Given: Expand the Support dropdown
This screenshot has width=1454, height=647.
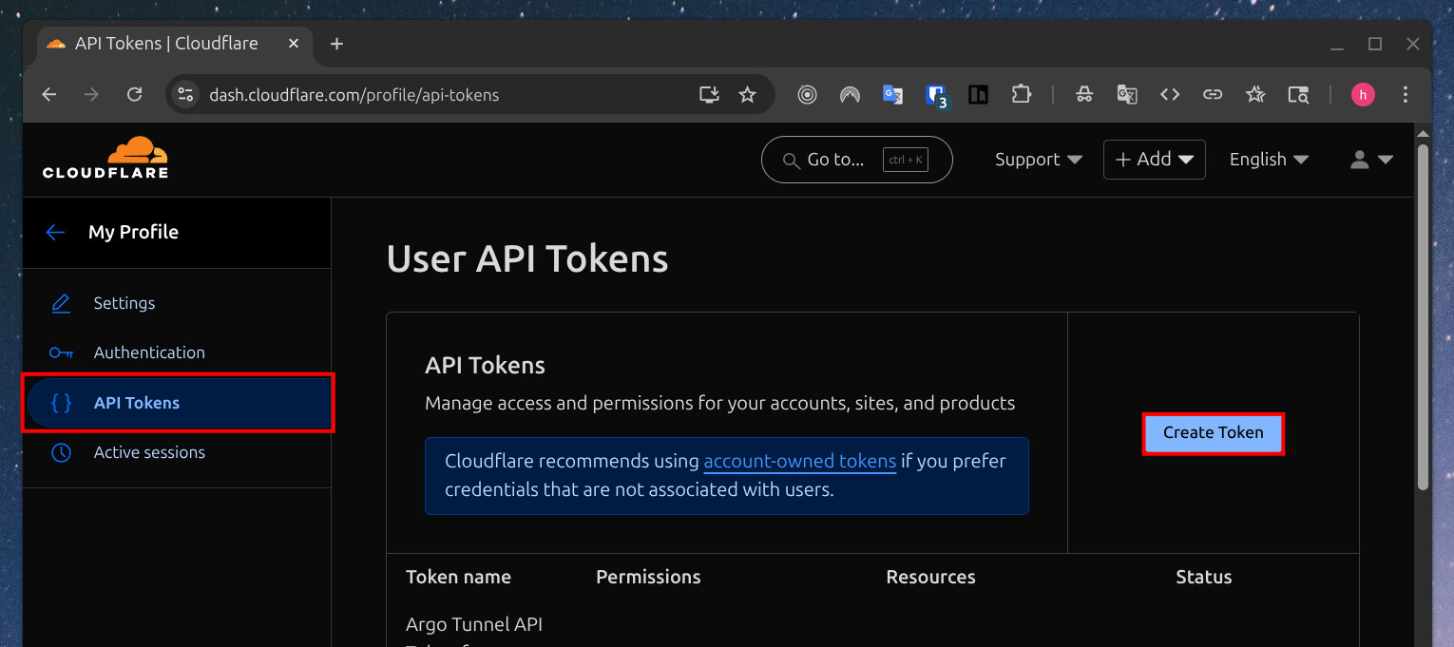Looking at the screenshot, I should (1039, 160).
